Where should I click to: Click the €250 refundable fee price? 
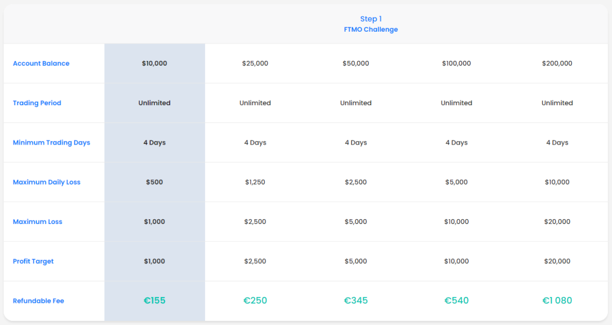pos(255,301)
